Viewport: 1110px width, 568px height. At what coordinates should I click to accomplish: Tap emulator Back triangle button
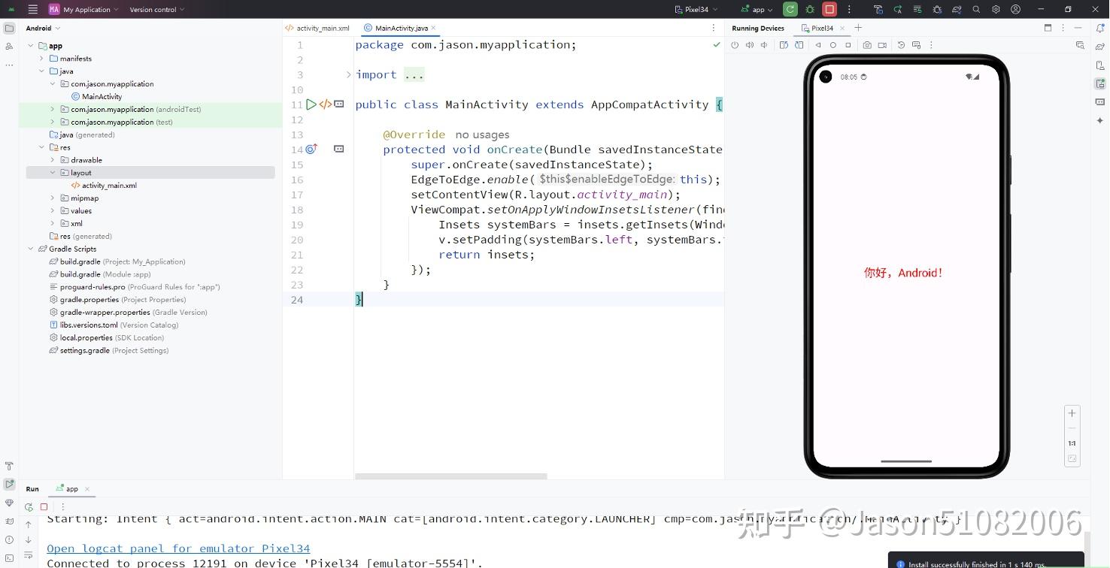(818, 45)
